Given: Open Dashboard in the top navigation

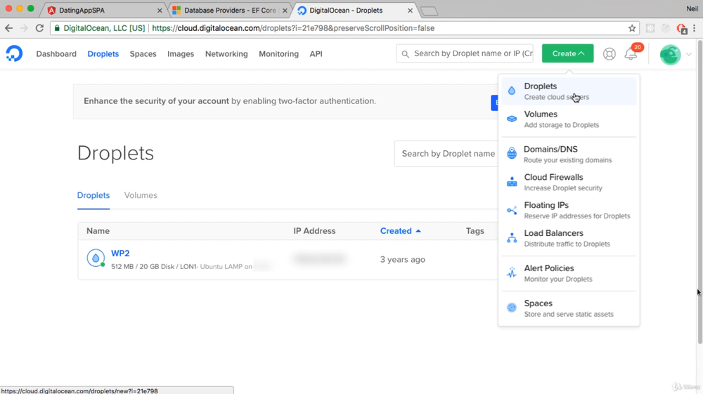Looking at the screenshot, I should coord(56,53).
